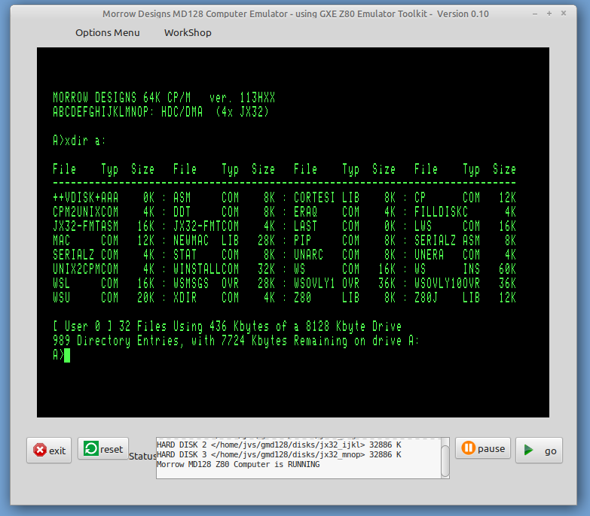Click the LAST COM file entry

344,226
